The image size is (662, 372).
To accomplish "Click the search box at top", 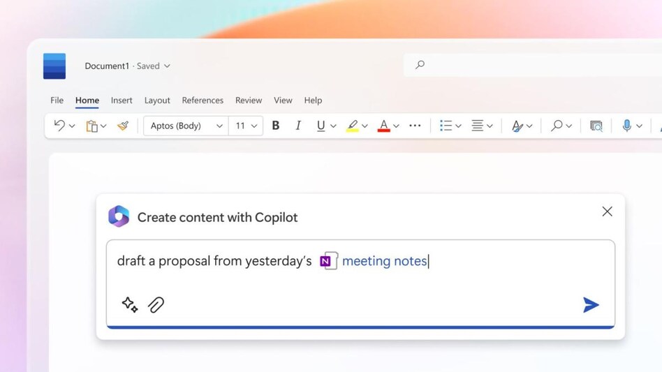I will (x=532, y=65).
